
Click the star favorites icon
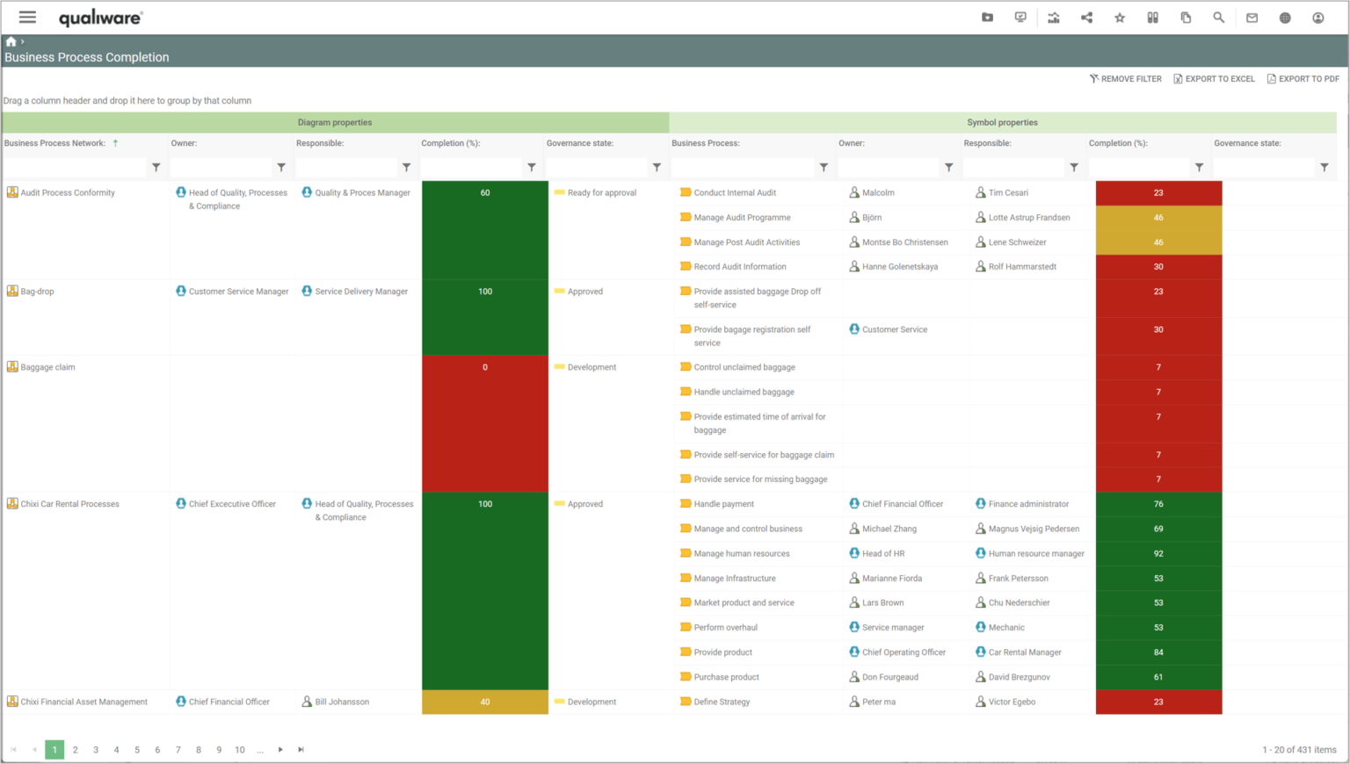1120,17
